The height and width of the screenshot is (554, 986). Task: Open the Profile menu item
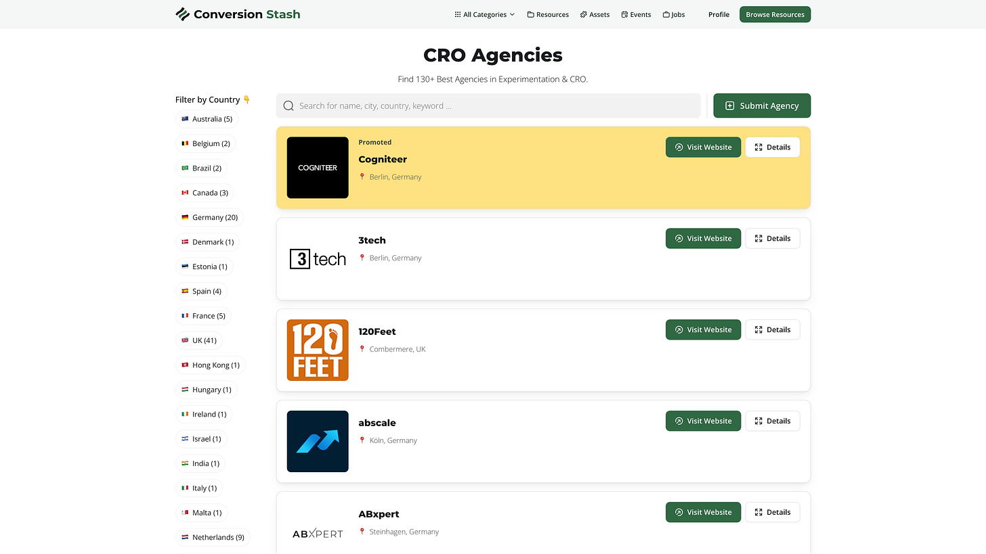coord(719,14)
